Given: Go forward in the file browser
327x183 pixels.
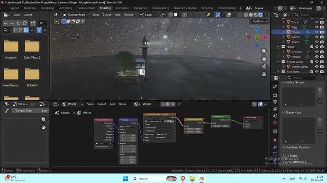Looking at the screenshot, I should [x=12, y=23].
